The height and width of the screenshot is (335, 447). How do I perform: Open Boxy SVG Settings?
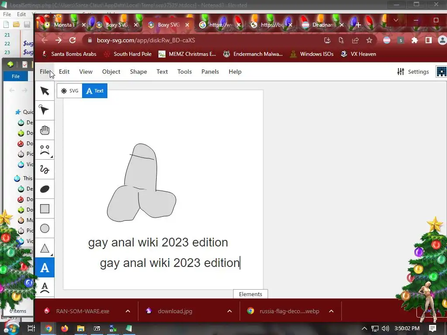click(x=413, y=72)
